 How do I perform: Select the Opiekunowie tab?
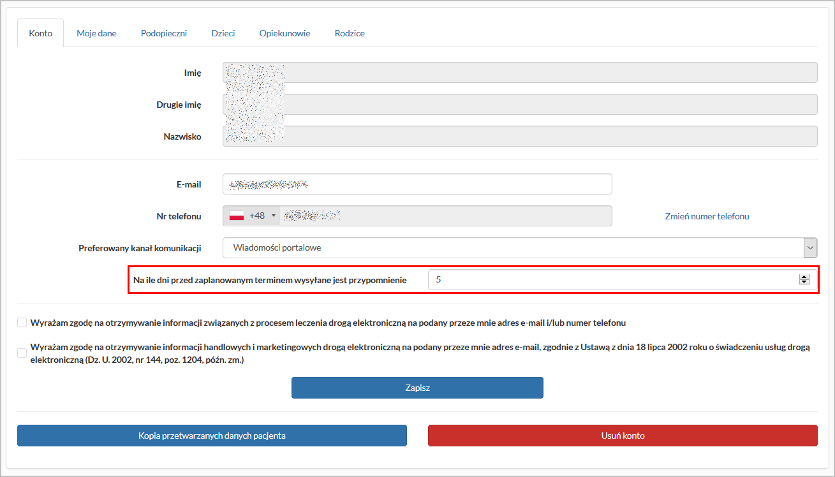click(284, 33)
